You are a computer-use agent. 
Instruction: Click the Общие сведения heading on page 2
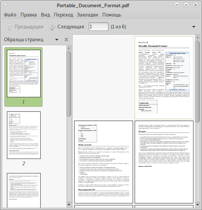[x=85, y=145]
